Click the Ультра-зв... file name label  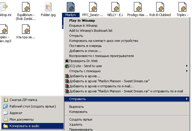(x=26, y=37)
